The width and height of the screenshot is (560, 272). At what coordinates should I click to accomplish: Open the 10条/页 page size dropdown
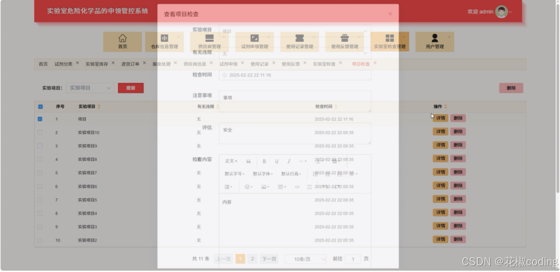[306, 259]
